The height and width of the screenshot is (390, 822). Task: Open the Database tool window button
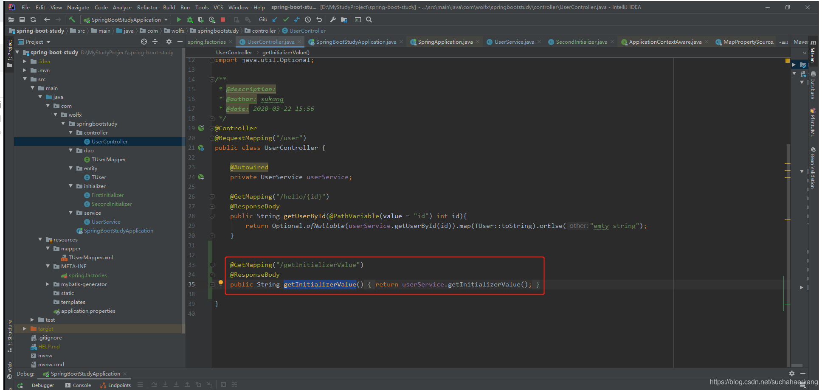point(813,85)
